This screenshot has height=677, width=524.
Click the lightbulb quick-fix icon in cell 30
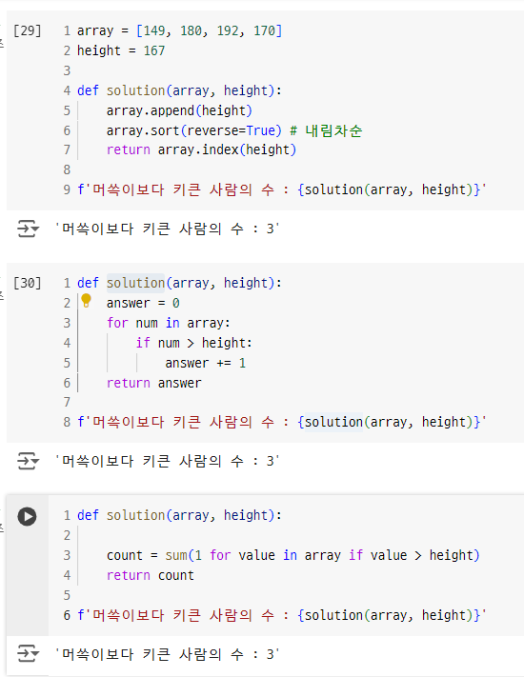[x=86, y=300]
